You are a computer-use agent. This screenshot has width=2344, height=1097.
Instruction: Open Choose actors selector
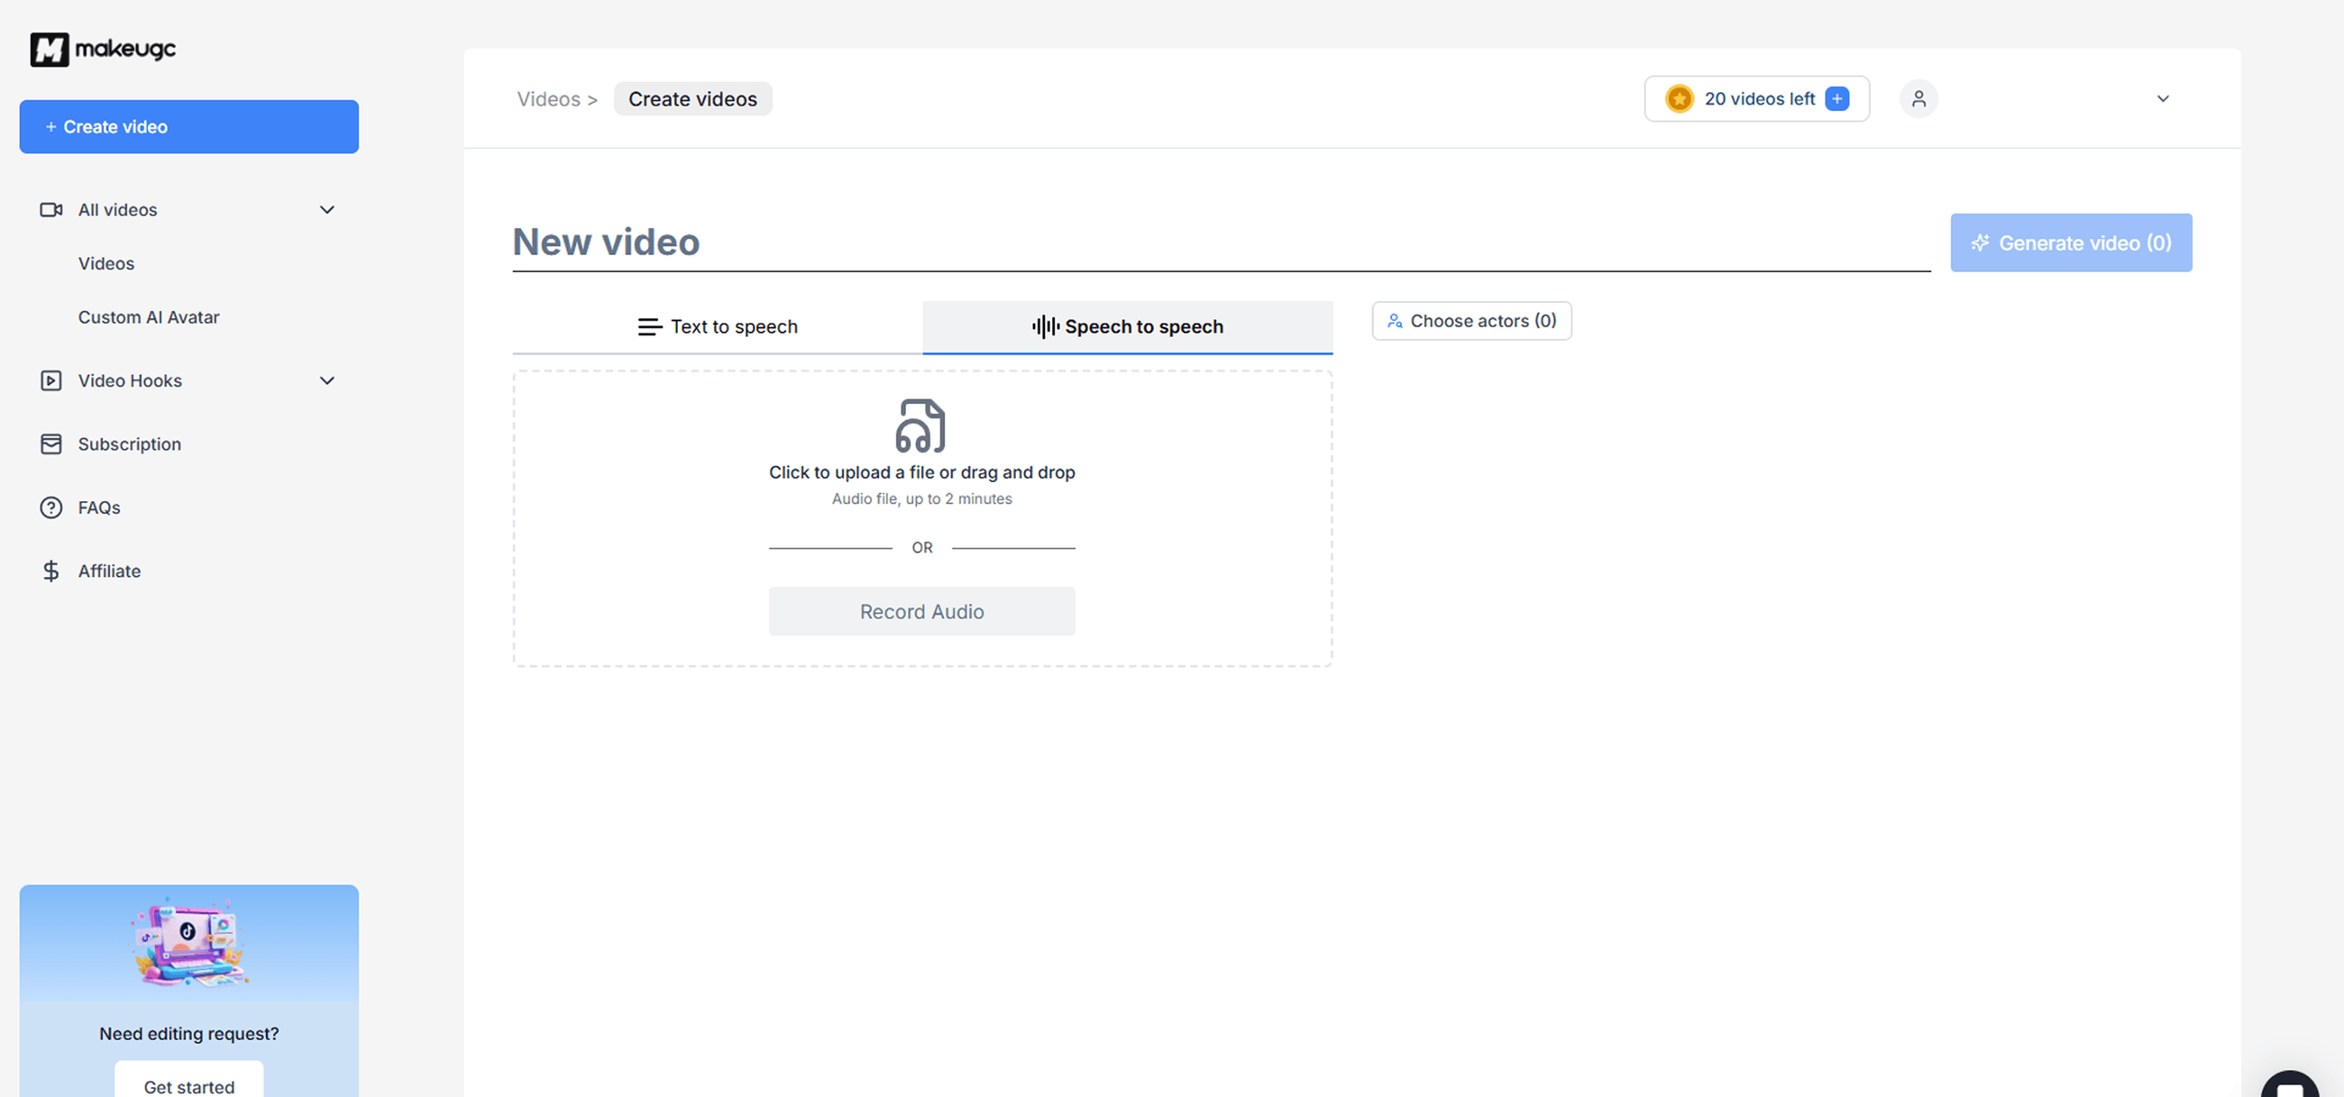tap(1471, 320)
